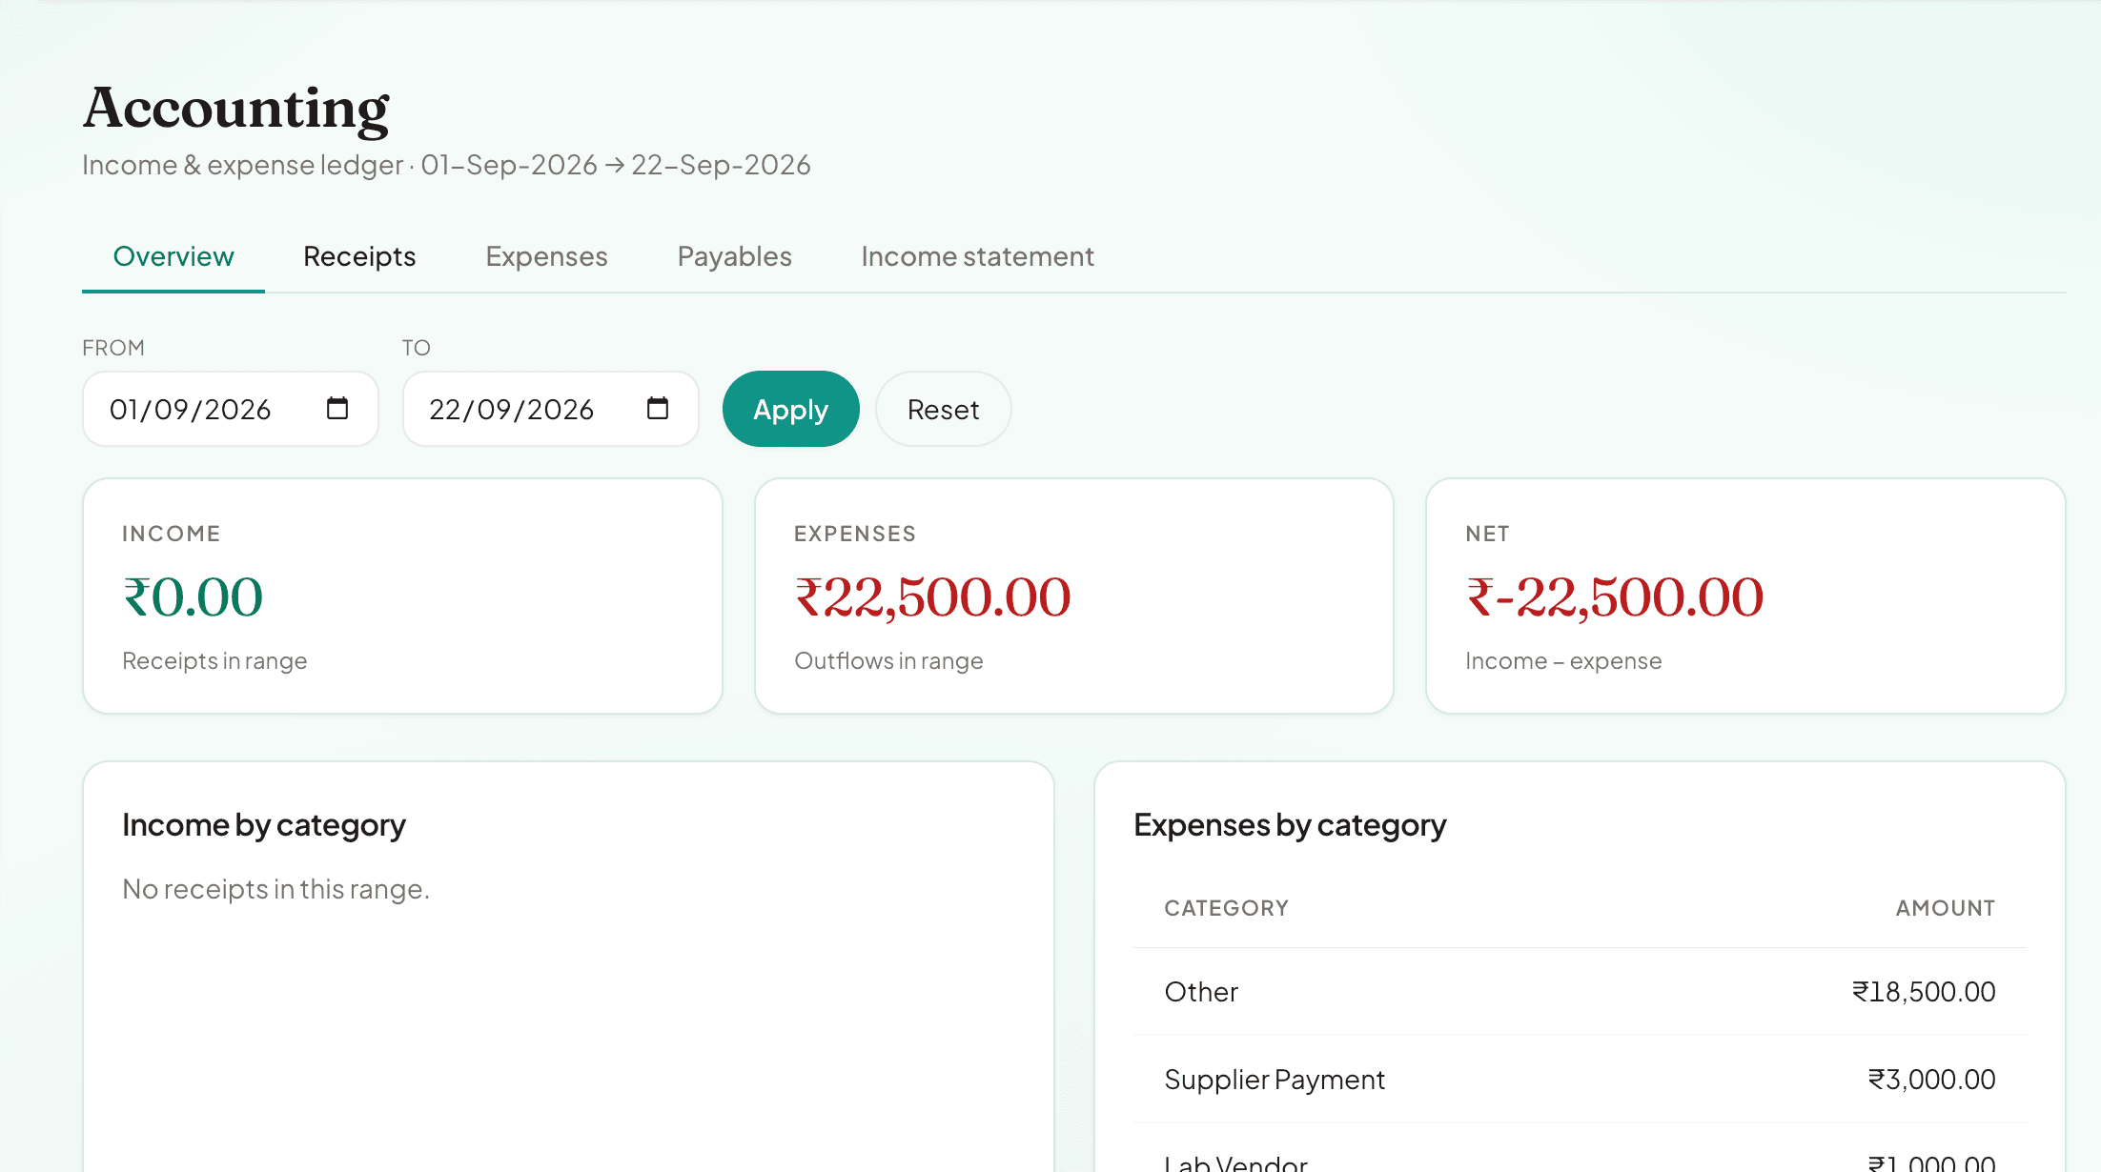Screen dimensions: 2101x1172
Task: Click the ₹18,500.00 amount cell
Action: (x=1923, y=992)
